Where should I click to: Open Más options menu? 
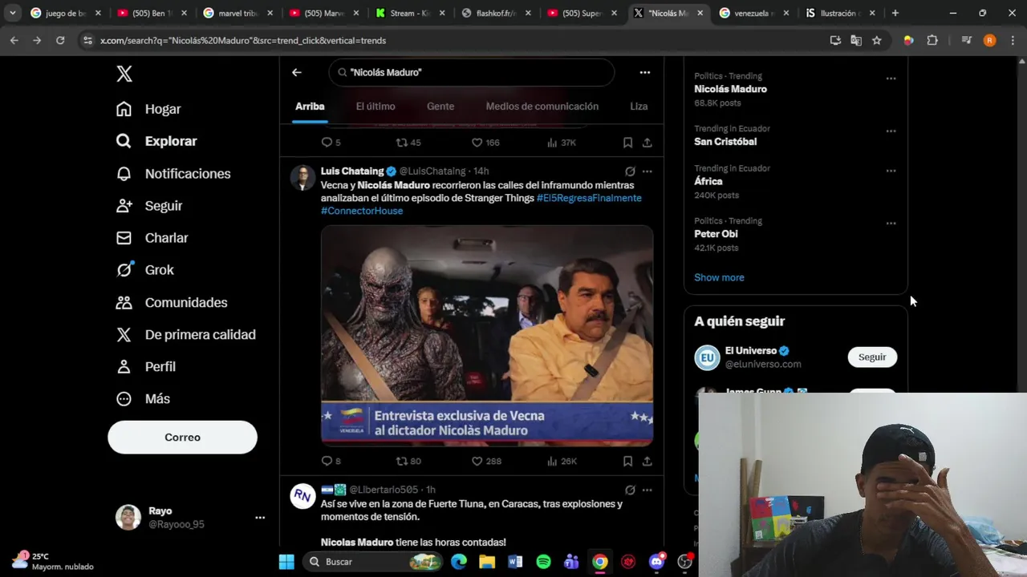point(143,398)
